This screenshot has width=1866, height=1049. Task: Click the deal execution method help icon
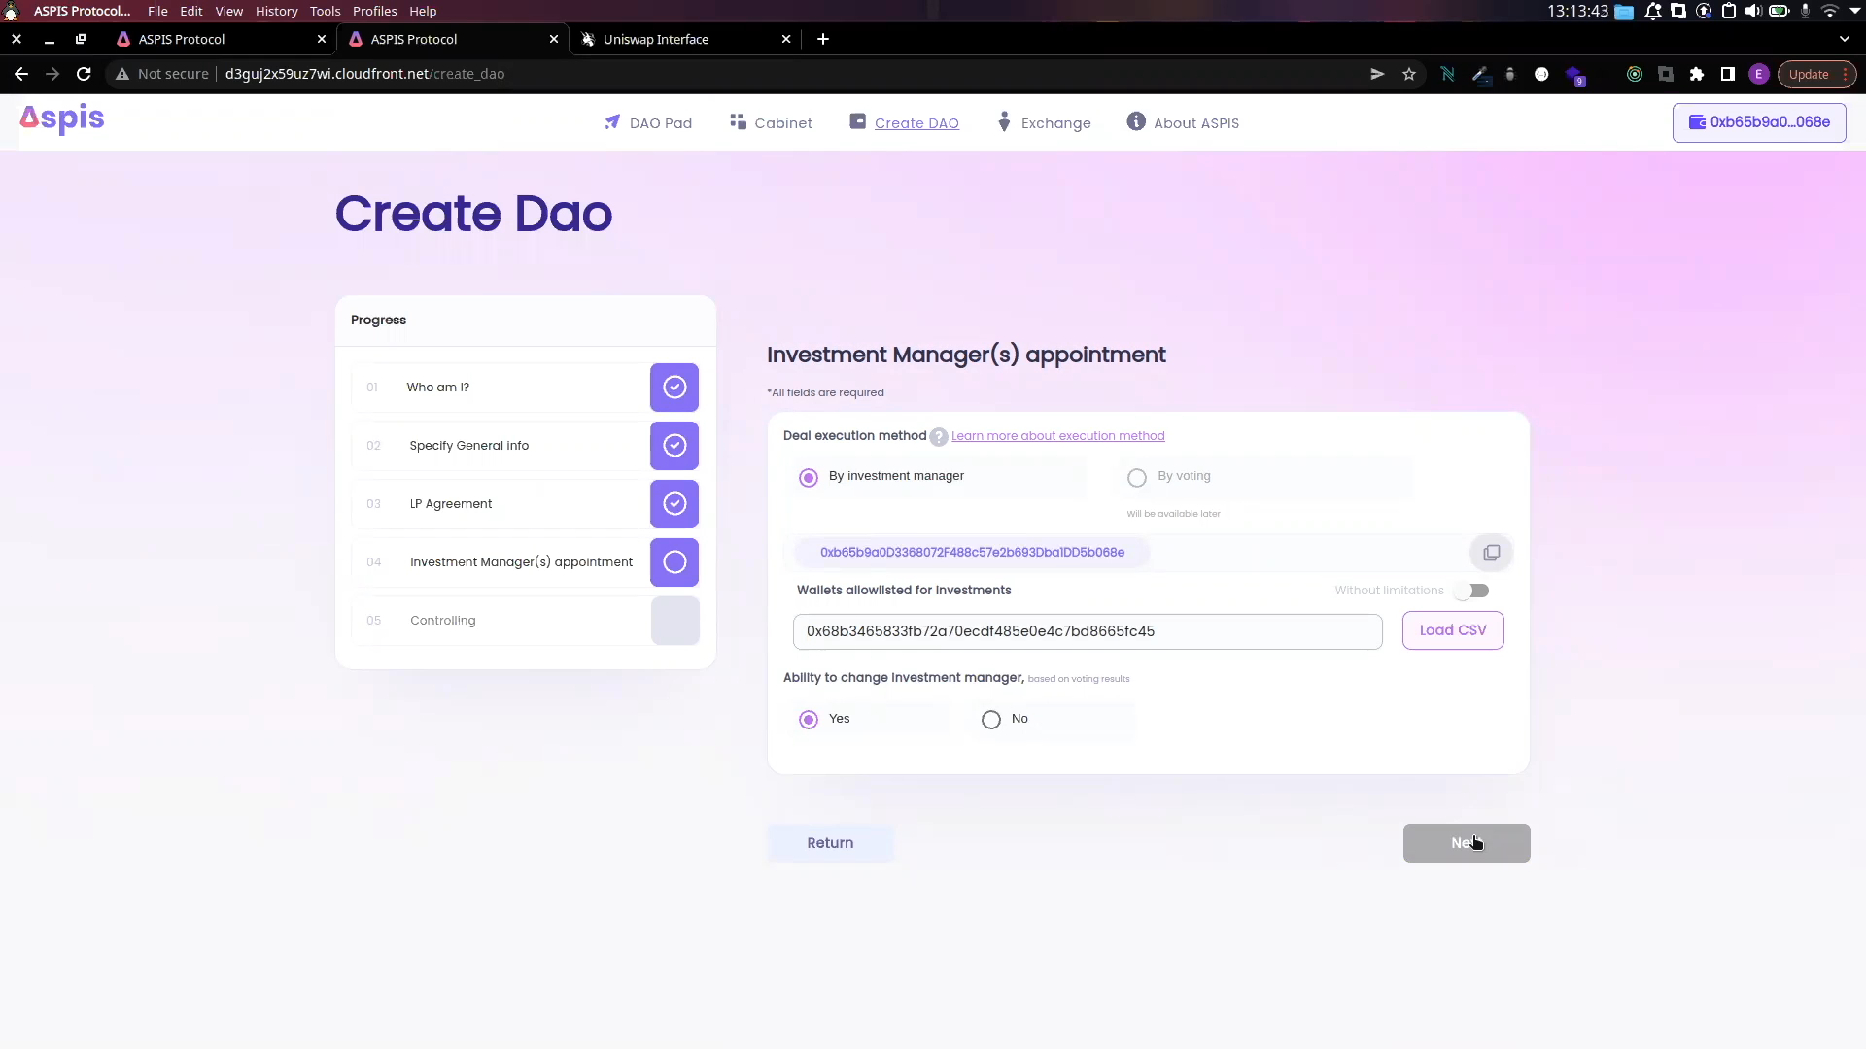click(x=938, y=437)
